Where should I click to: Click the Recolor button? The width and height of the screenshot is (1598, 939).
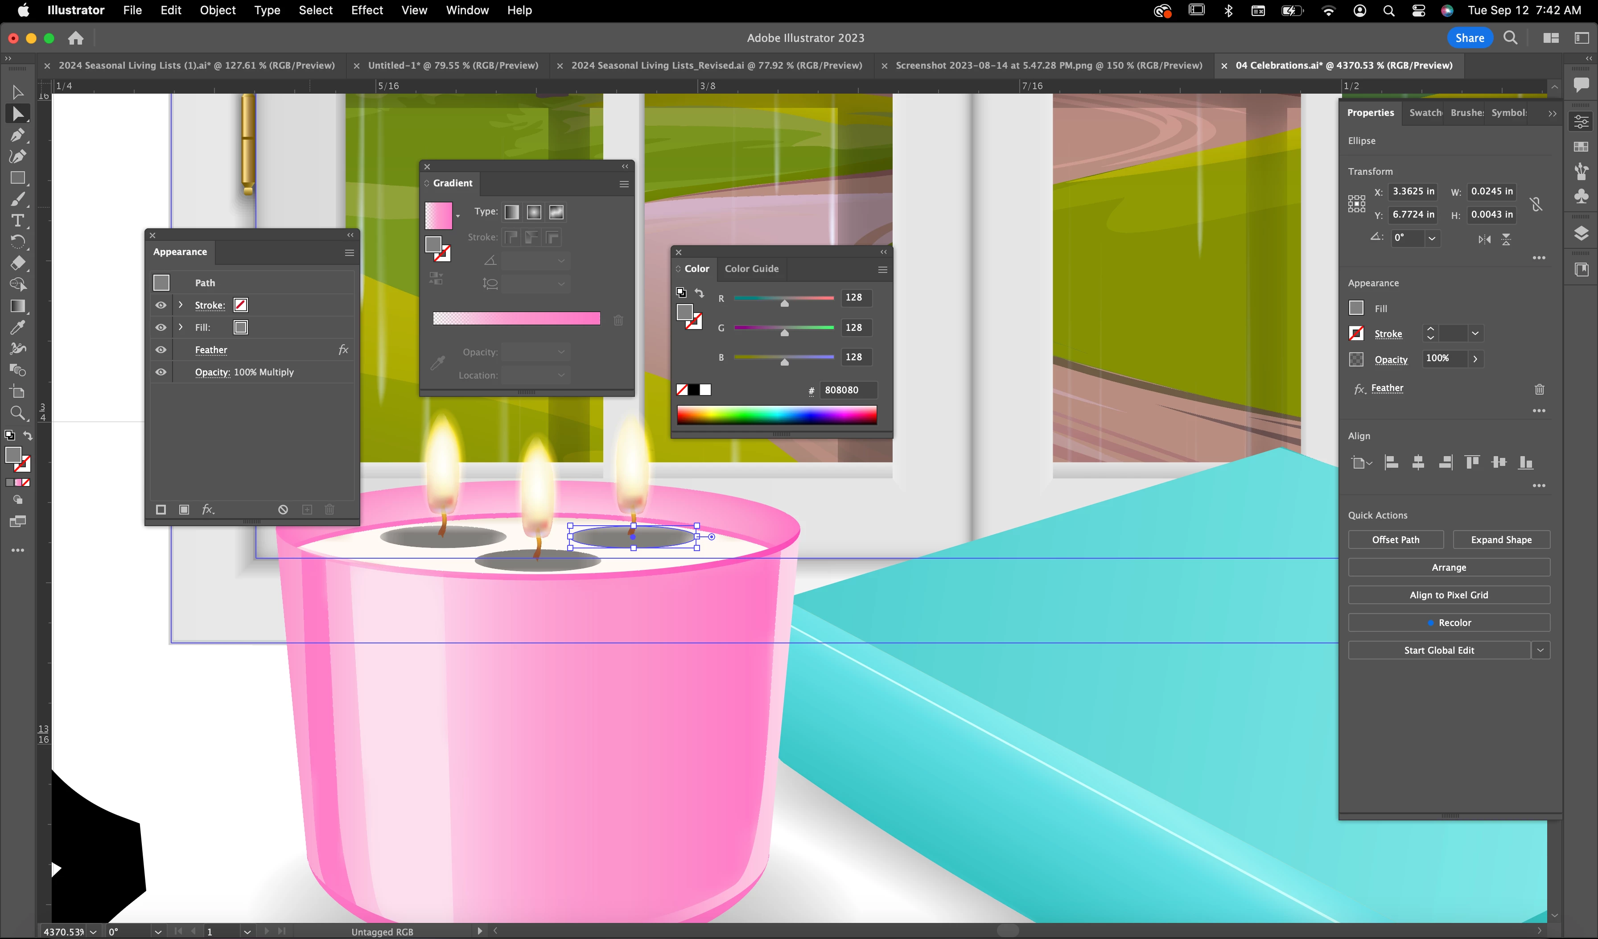click(1448, 622)
